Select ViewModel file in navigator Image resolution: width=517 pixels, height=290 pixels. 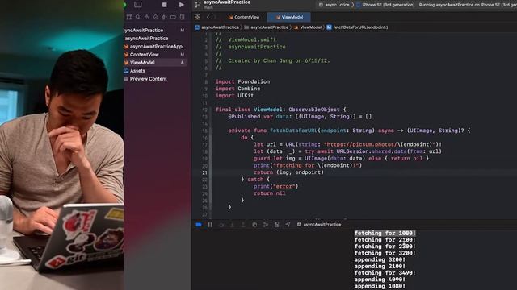point(142,63)
